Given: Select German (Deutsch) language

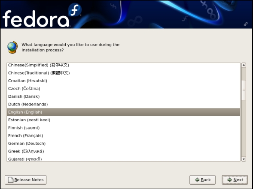Looking at the screenshot, I should pos(123,144).
